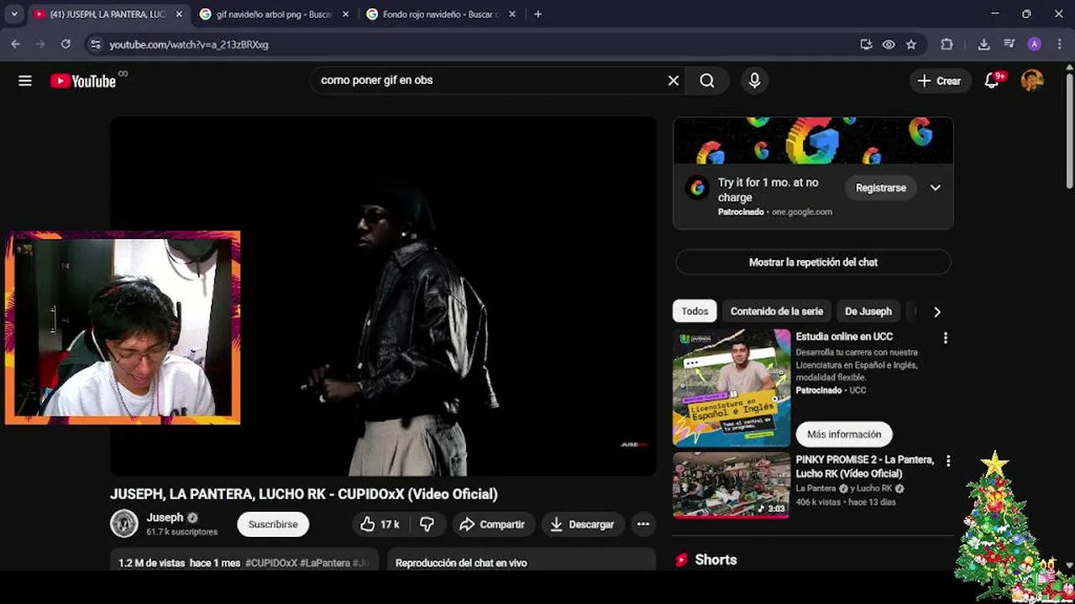The width and height of the screenshot is (1075, 604).
Task: Open Juseph channel name link
Action: 165,518
